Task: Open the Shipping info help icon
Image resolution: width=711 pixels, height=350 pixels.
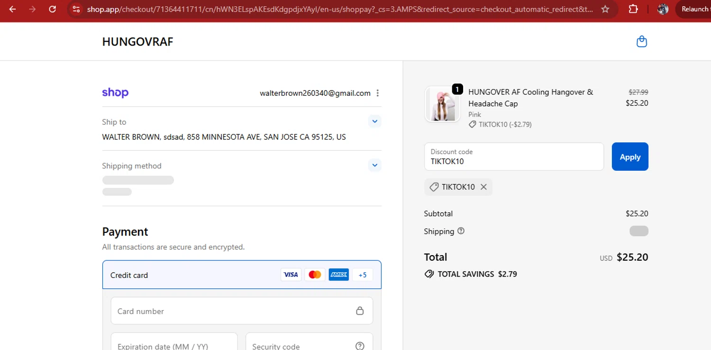Action: point(461,231)
